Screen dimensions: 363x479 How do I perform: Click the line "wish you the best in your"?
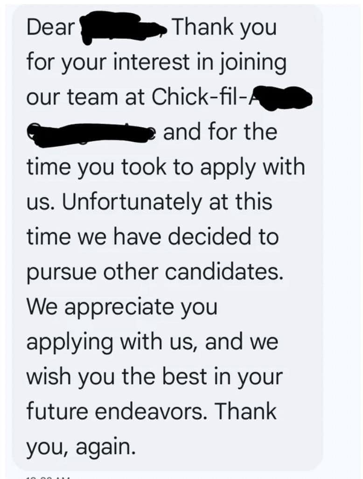pyautogui.click(x=154, y=377)
